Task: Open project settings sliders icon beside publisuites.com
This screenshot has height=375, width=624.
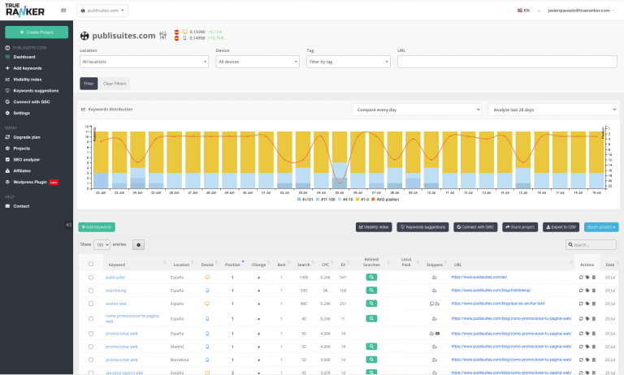Action: (x=162, y=36)
